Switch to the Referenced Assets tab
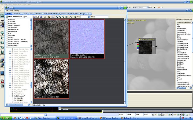Screen dimensions: 193x120 click(x=41, y=14)
